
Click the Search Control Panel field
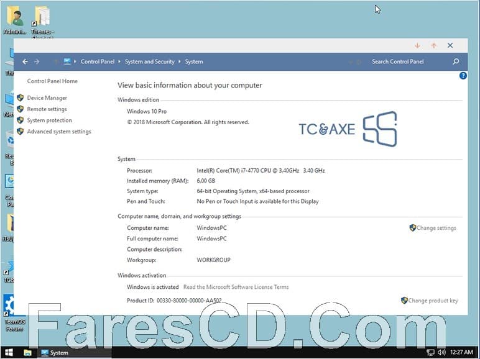[x=398, y=61]
